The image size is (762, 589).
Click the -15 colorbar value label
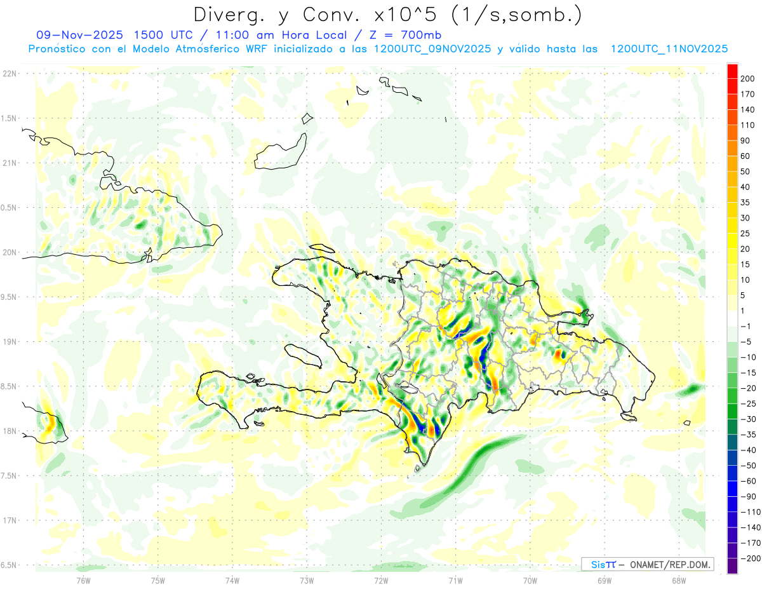pos(747,372)
